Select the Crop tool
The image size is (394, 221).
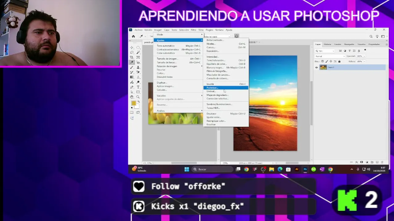(x=132, y=57)
